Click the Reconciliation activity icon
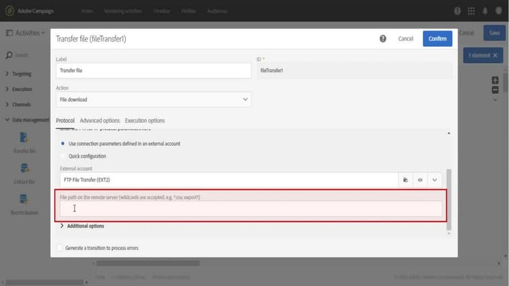 click(x=24, y=199)
